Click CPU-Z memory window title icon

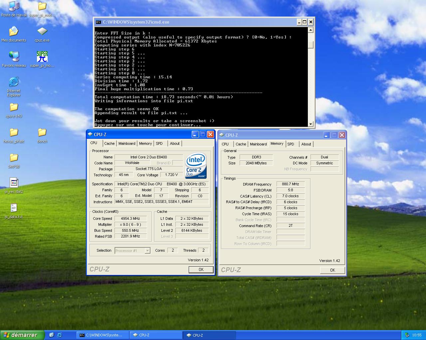(x=222, y=135)
